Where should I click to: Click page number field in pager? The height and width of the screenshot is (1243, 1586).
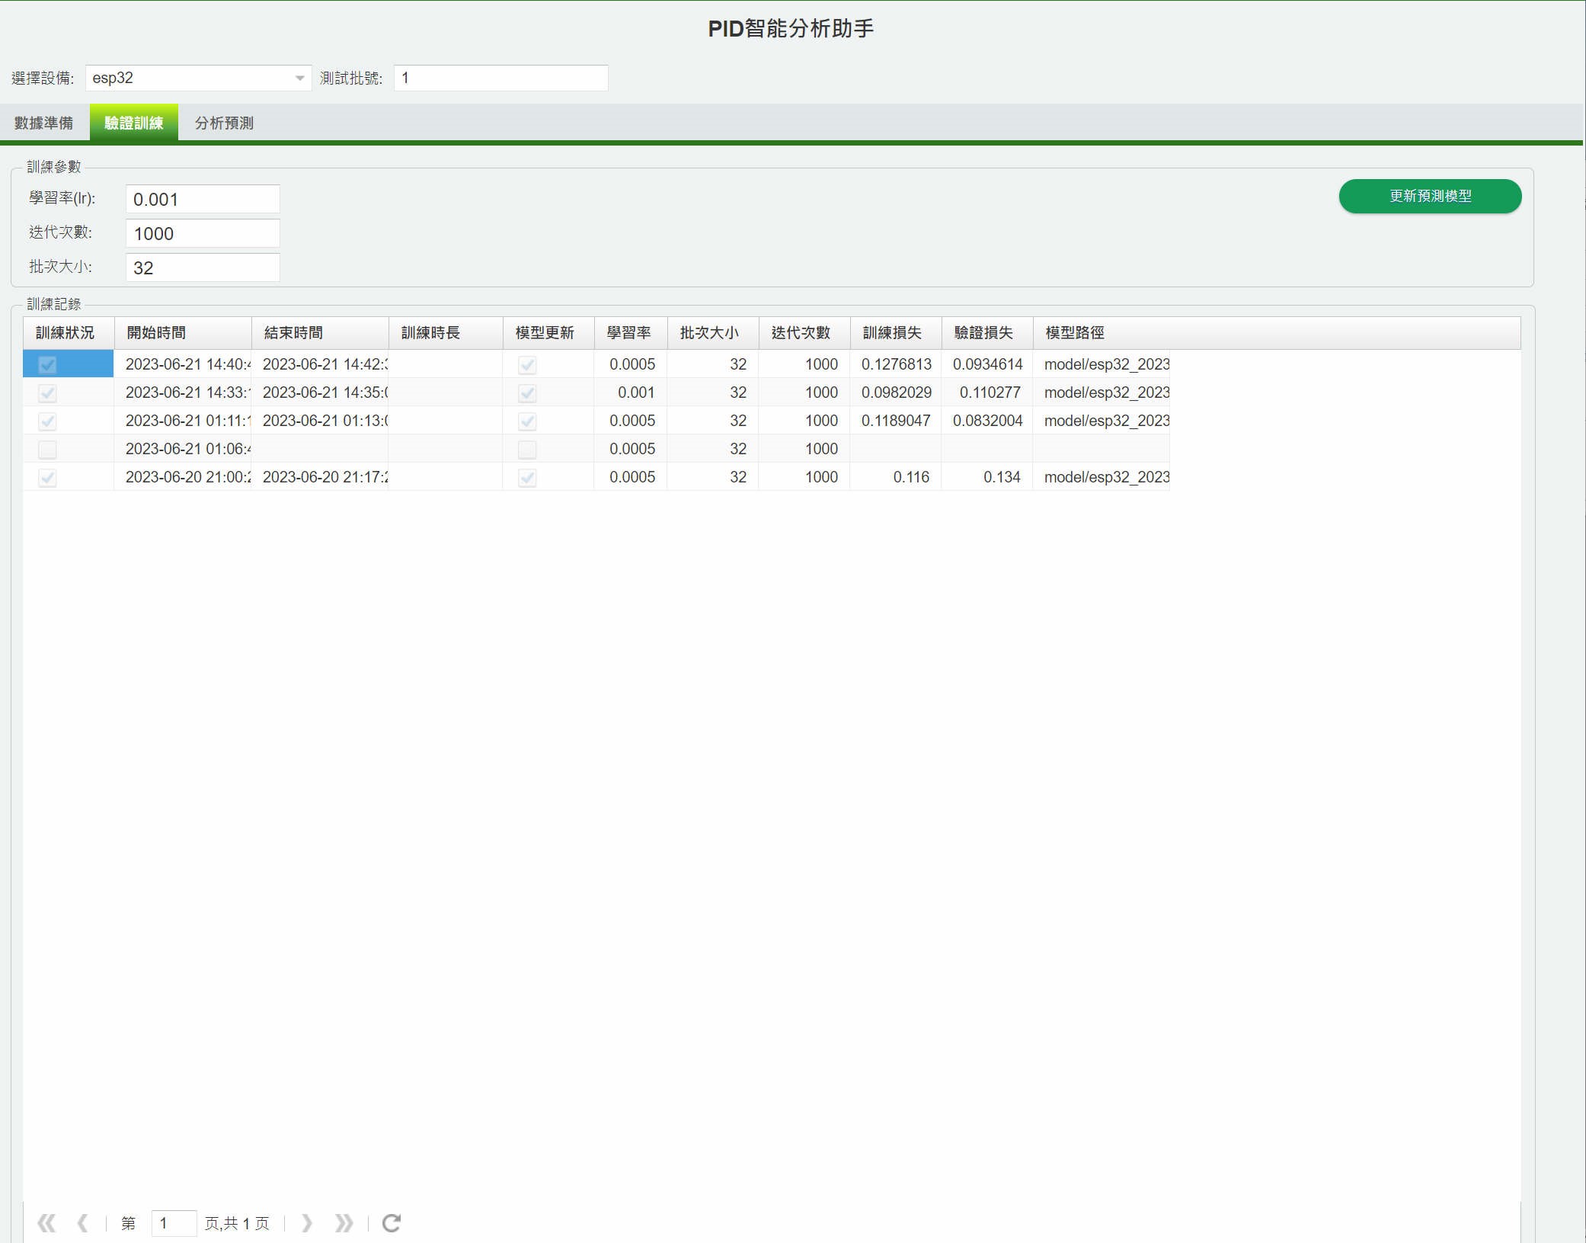174,1223
